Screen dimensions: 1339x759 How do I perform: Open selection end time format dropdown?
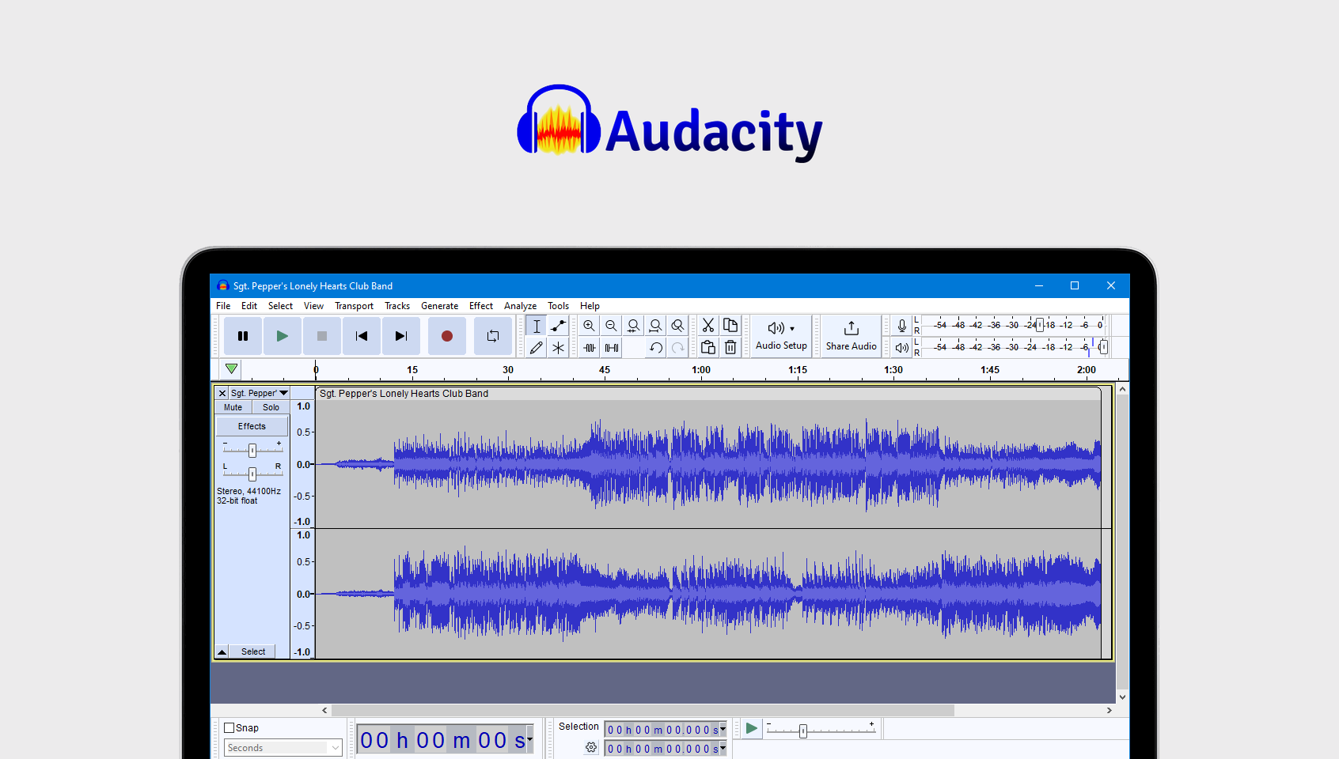point(723,748)
